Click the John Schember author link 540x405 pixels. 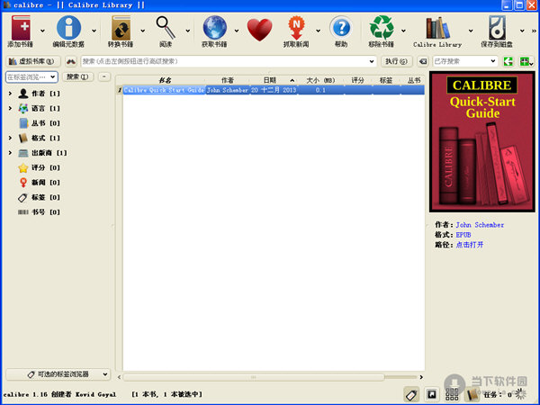480,225
